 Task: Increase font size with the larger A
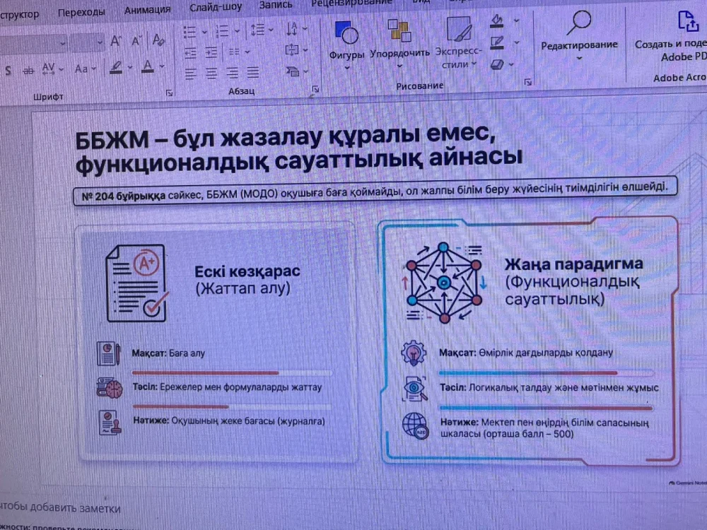(x=116, y=41)
